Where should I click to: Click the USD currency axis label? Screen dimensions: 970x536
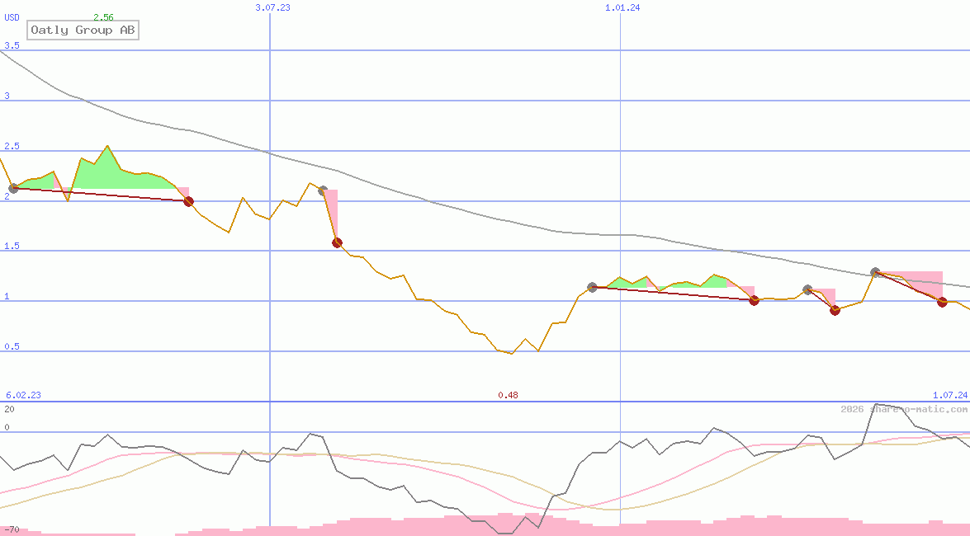(x=12, y=17)
